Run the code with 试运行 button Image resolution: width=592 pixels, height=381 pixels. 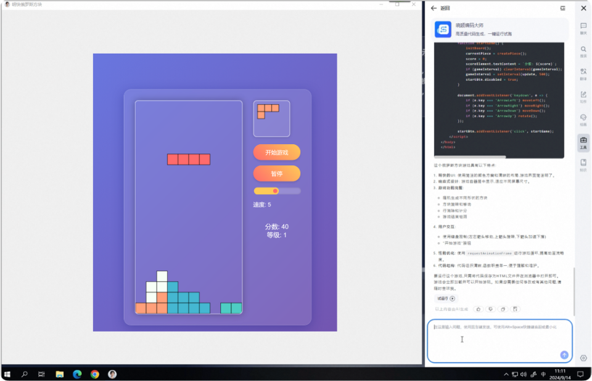coord(446,298)
